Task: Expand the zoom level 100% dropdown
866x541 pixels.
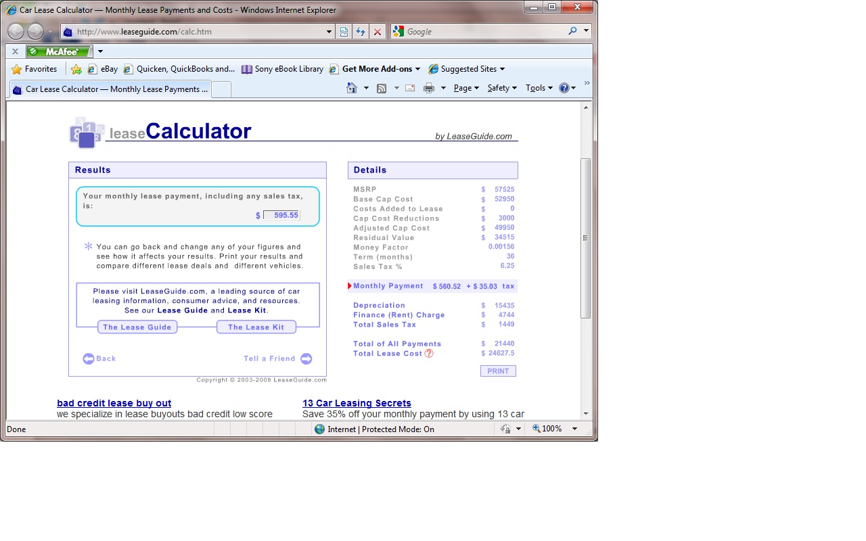Action: click(x=574, y=429)
